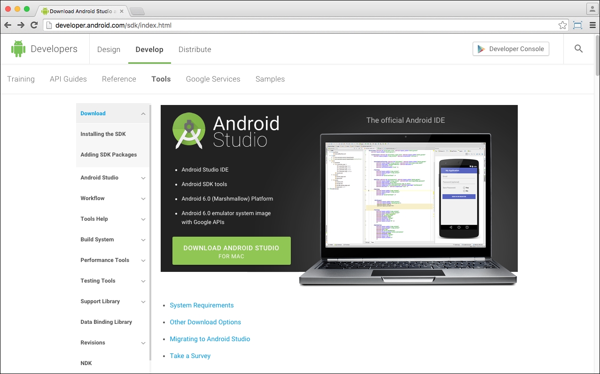The height and width of the screenshot is (374, 600).
Task: Open Adding SDK Packages in the sidebar
Action: (x=109, y=155)
